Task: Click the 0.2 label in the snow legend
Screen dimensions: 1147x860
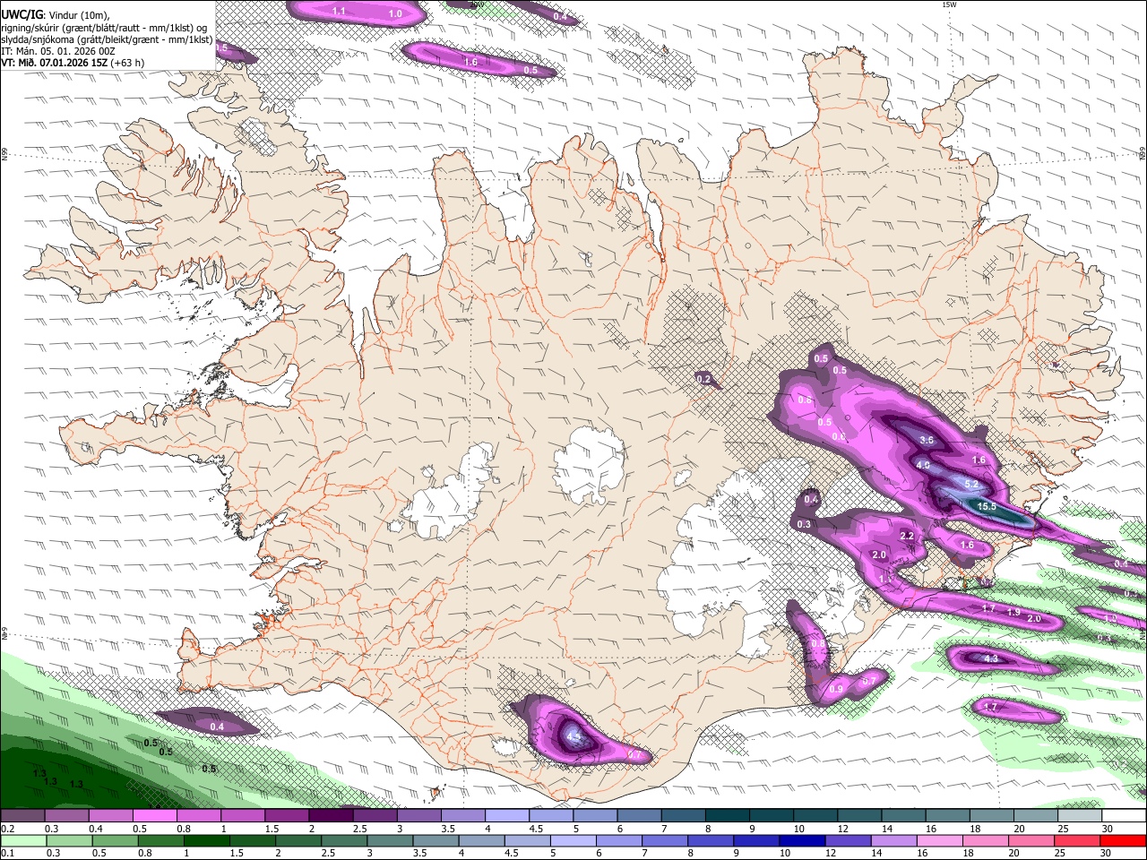Action: 8,829
